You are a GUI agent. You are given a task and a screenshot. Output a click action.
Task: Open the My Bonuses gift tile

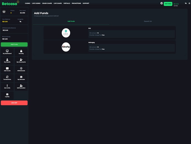[x=21, y=78]
